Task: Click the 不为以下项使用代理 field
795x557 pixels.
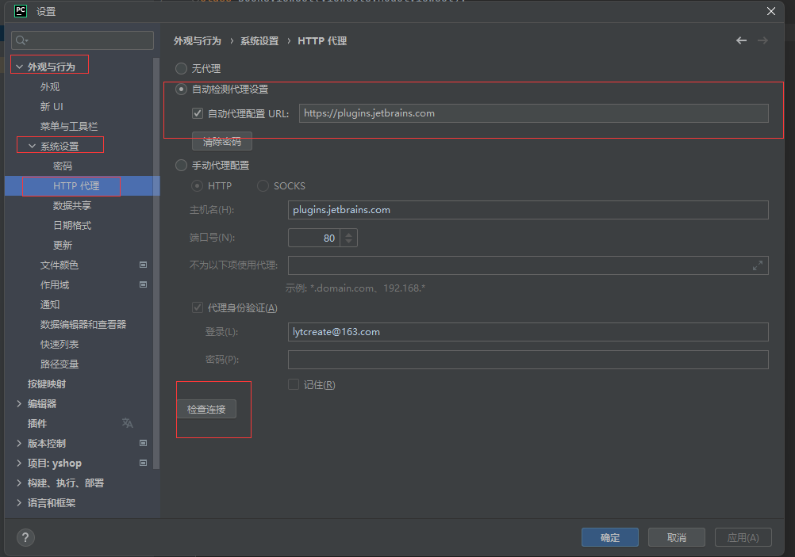Action: 528,265
